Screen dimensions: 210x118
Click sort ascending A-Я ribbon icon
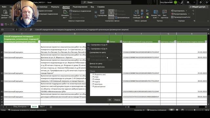tap(96, 12)
